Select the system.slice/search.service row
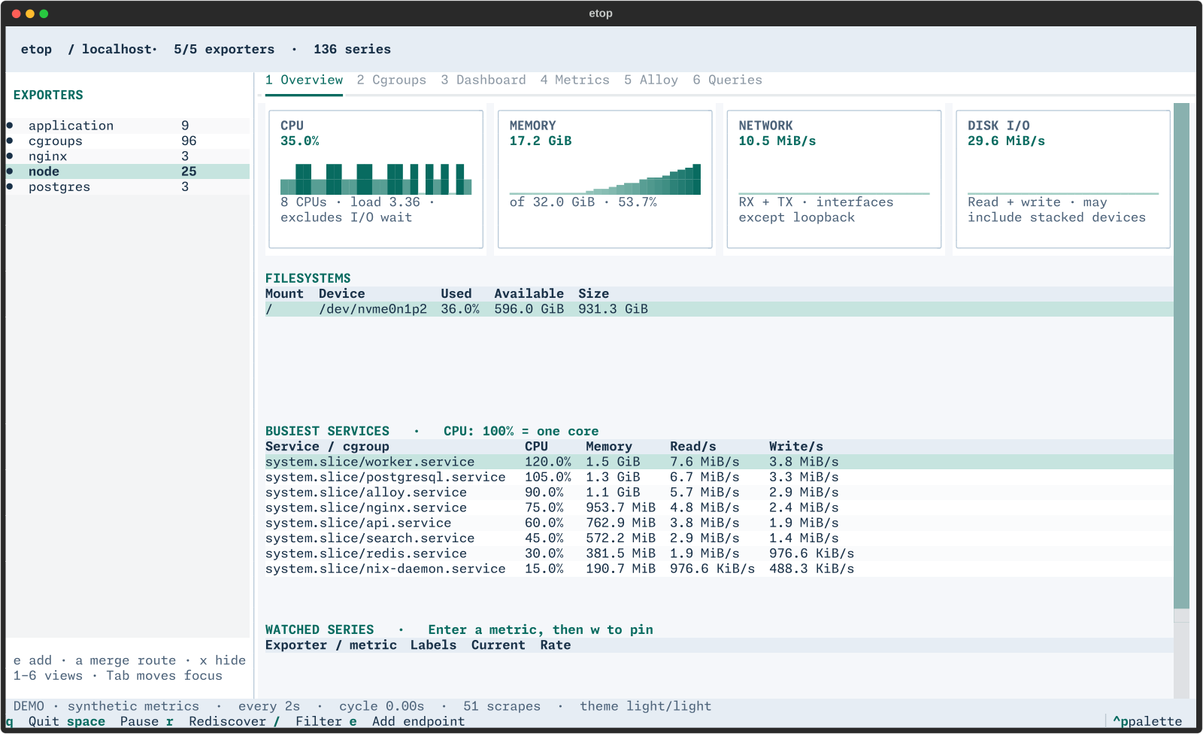 point(719,538)
